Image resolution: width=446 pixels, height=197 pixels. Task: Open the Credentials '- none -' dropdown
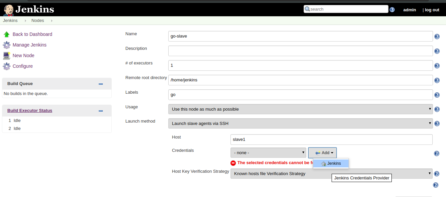268,153
